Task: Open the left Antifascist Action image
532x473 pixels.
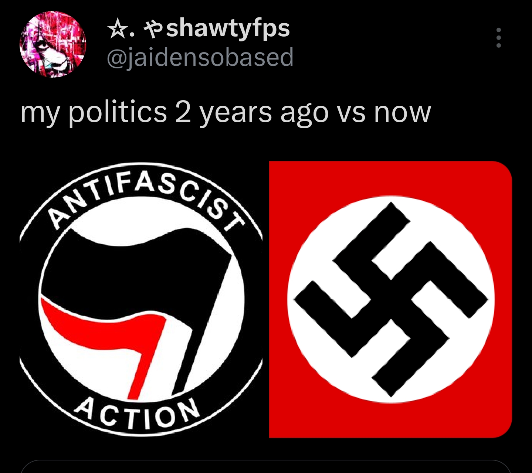Action: point(142,300)
